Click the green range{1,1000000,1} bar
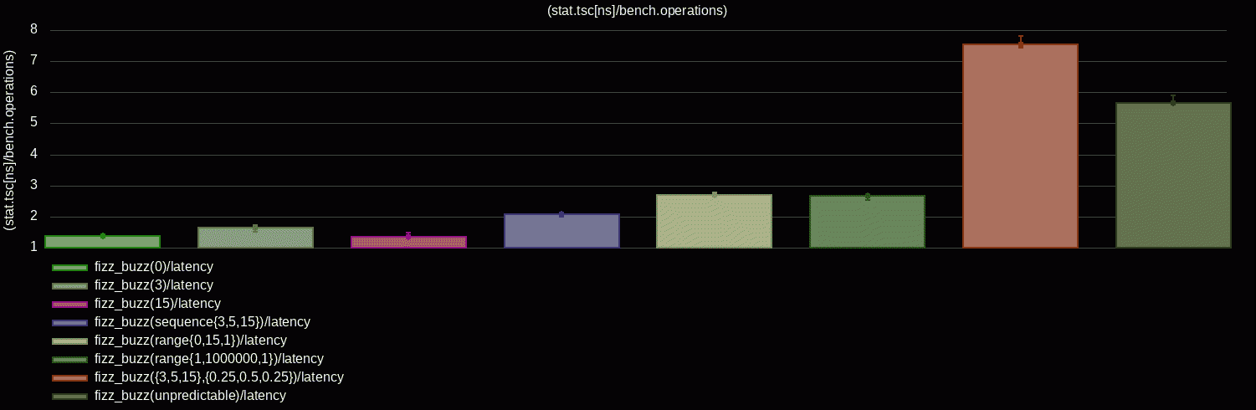1256x410 pixels. 868,222
